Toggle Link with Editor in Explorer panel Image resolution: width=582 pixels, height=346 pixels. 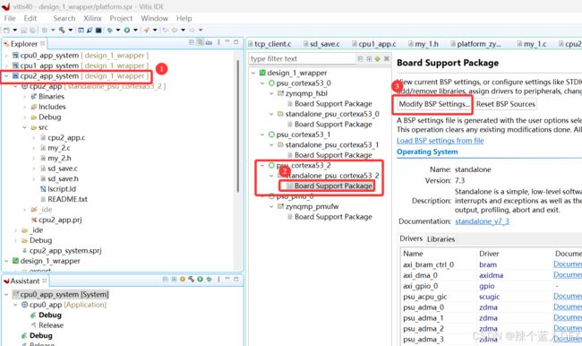[200, 42]
